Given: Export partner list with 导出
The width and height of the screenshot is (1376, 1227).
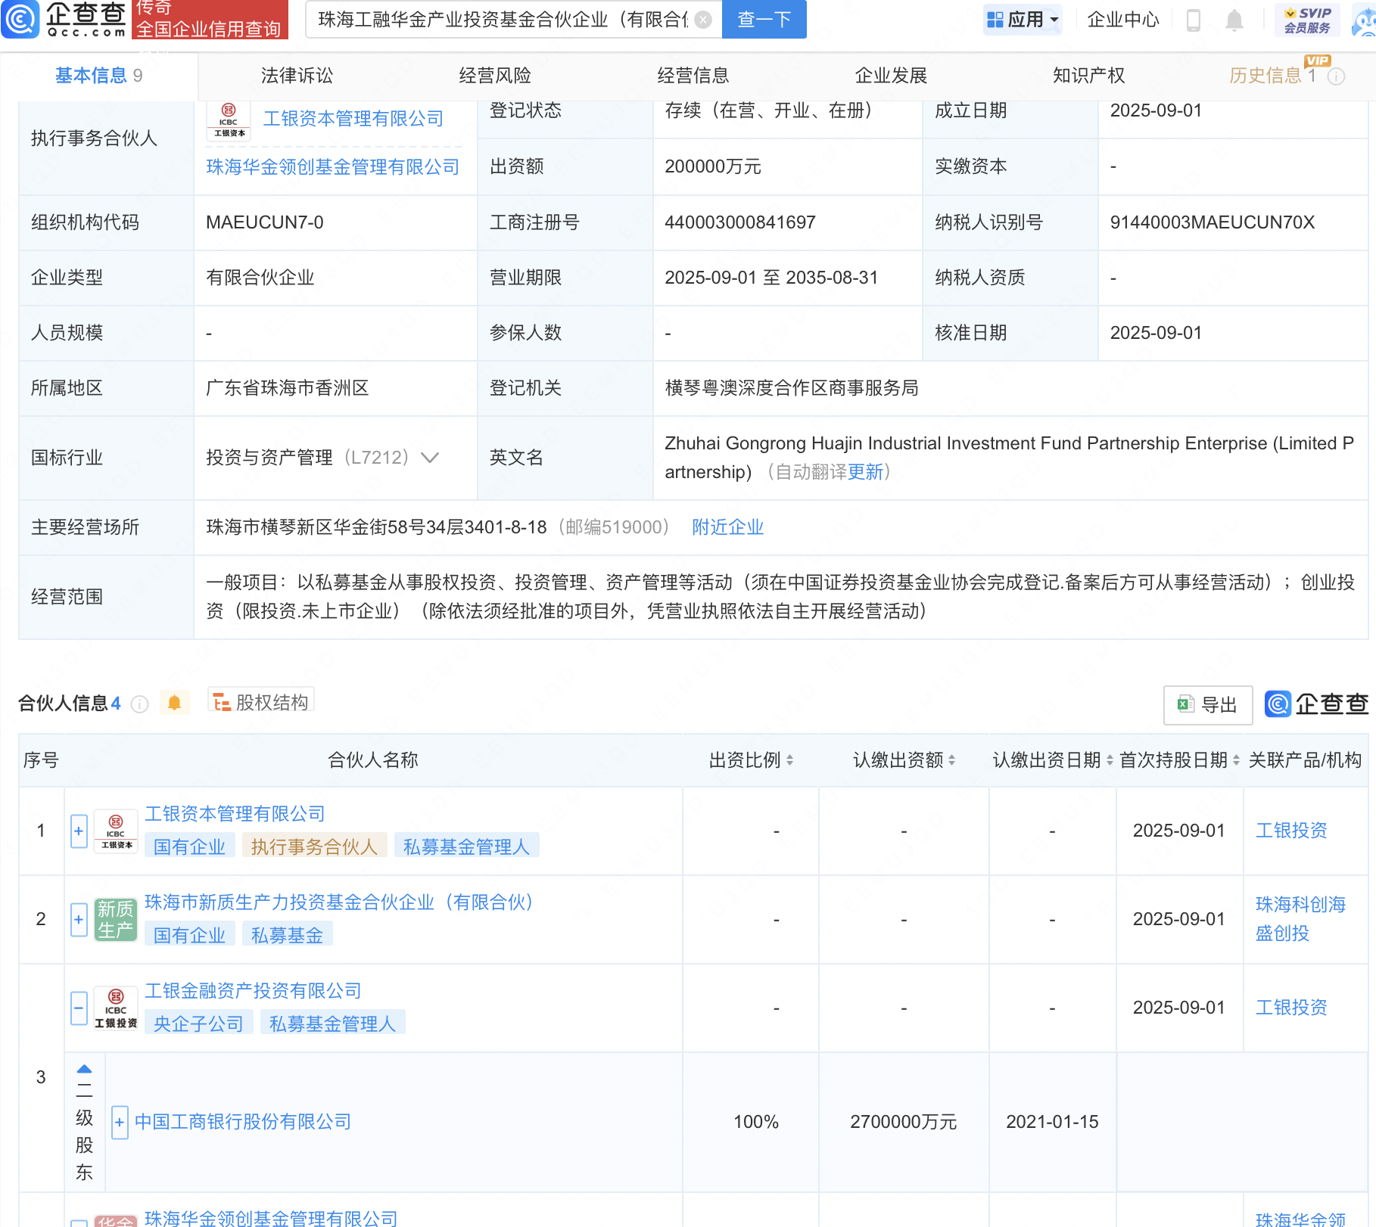Looking at the screenshot, I should tap(1207, 705).
